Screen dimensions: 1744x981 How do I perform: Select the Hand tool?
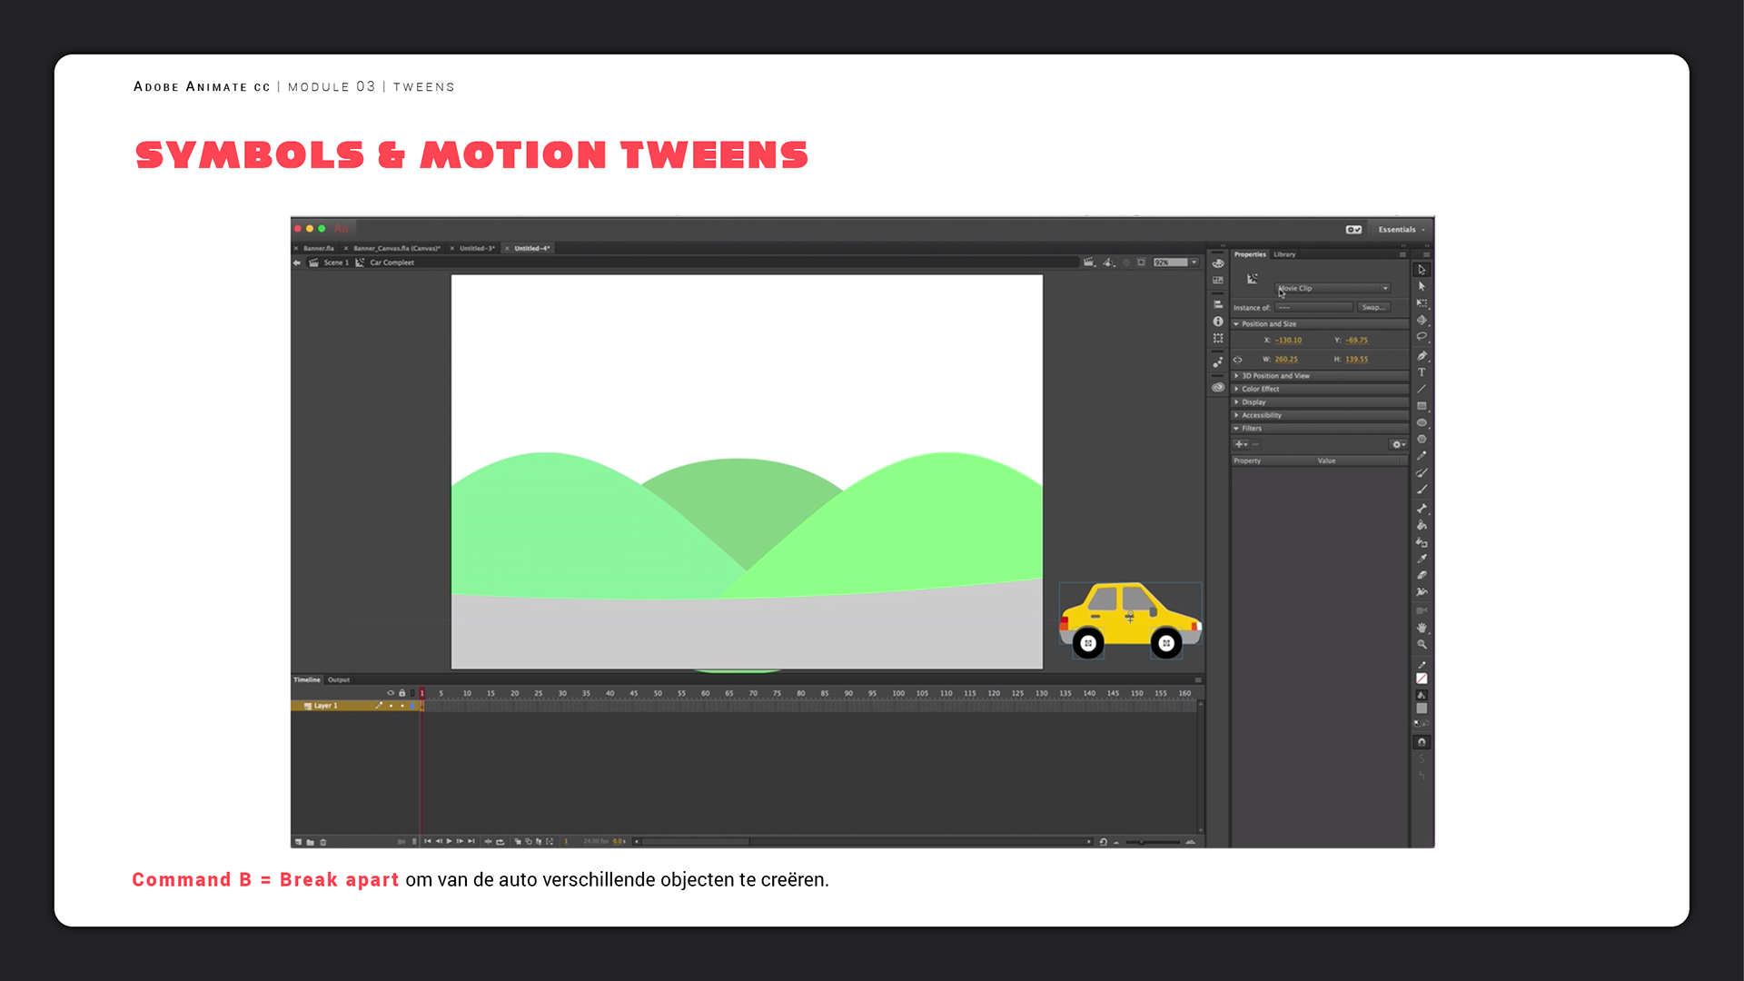coord(1422,628)
